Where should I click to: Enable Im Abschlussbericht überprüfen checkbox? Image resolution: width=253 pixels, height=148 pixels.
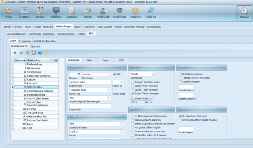[x=132, y=116]
